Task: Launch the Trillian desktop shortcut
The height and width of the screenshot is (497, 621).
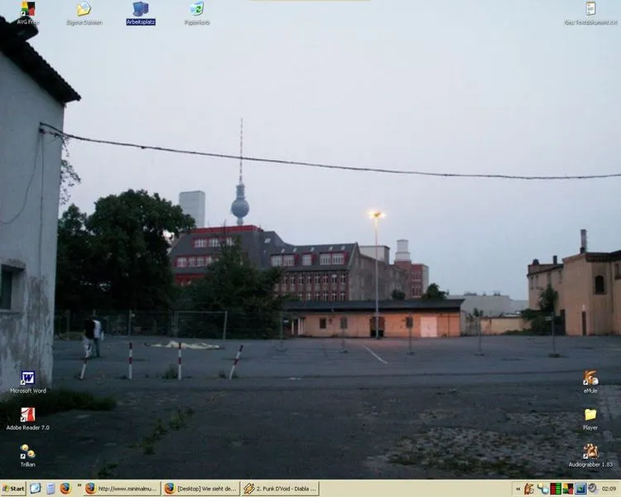Action: coord(27,452)
